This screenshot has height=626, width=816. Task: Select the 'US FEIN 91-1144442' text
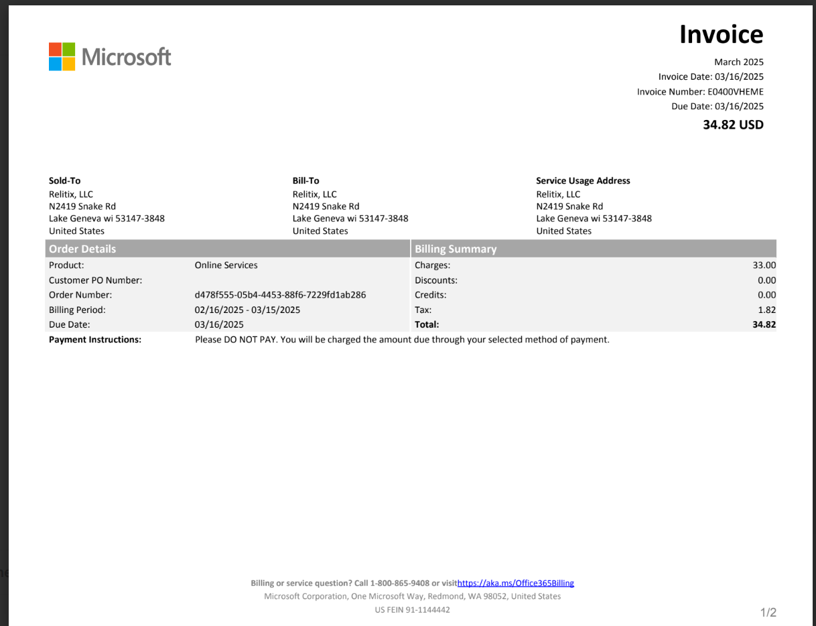pos(413,610)
